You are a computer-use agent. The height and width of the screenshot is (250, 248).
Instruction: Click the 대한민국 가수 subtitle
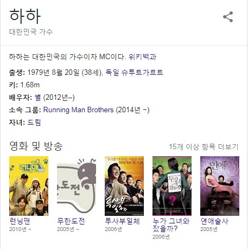pyautogui.click(x=31, y=32)
